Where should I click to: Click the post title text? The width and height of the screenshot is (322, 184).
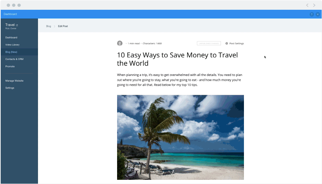pyautogui.click(x=177, y=59)
